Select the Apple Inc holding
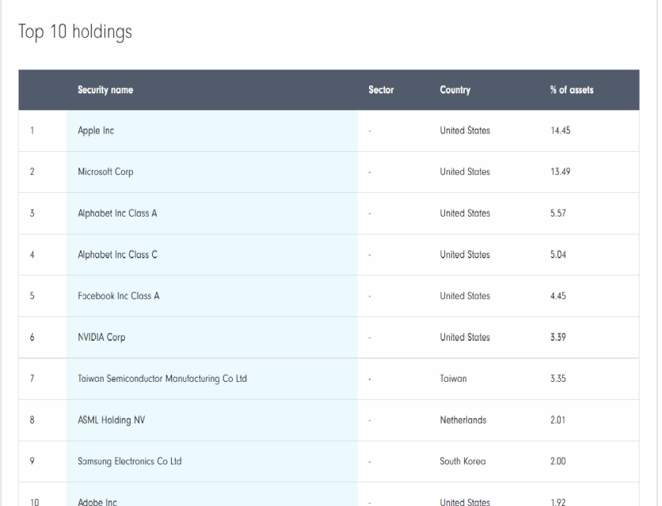This screenshot has height=506, width=662. [x=95, y=130]
